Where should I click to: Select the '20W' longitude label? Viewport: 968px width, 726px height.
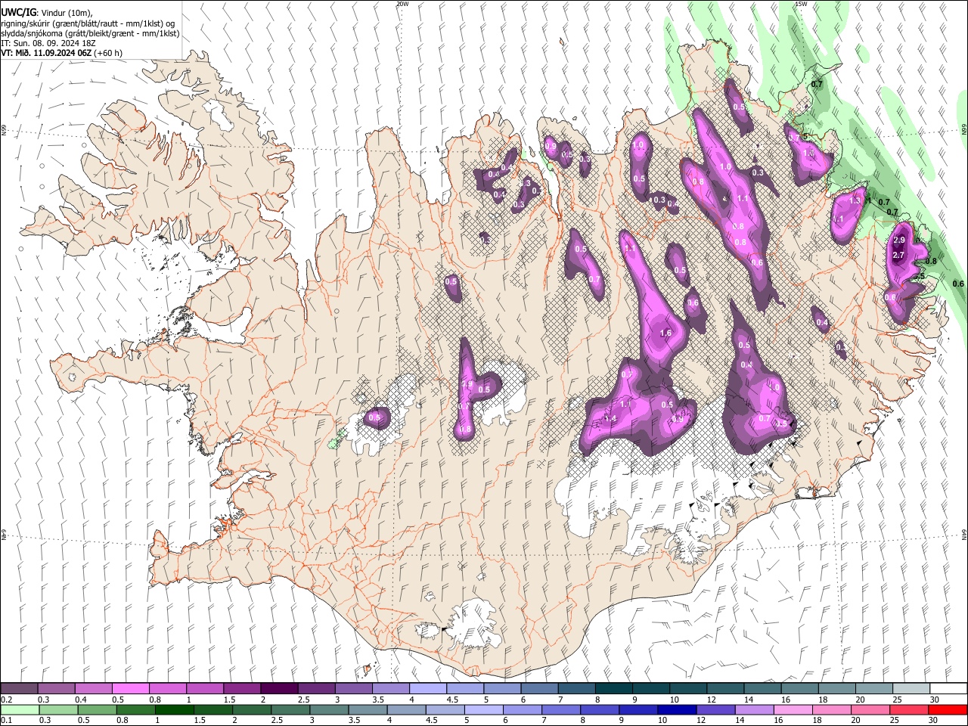tap(403, 4)
